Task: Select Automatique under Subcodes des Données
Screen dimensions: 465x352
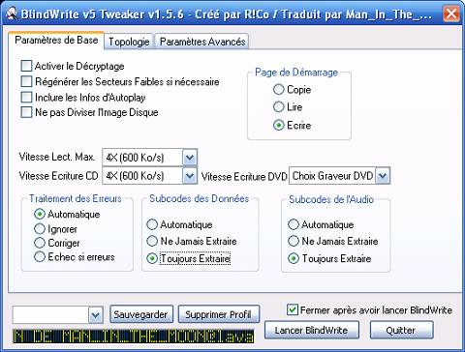Action: click(152, 224)
